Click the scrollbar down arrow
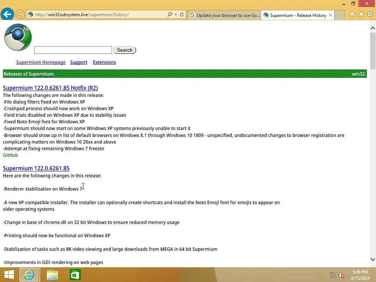Image resolution: width=376 pixels, height=282 pixels. tap(373, 259)
